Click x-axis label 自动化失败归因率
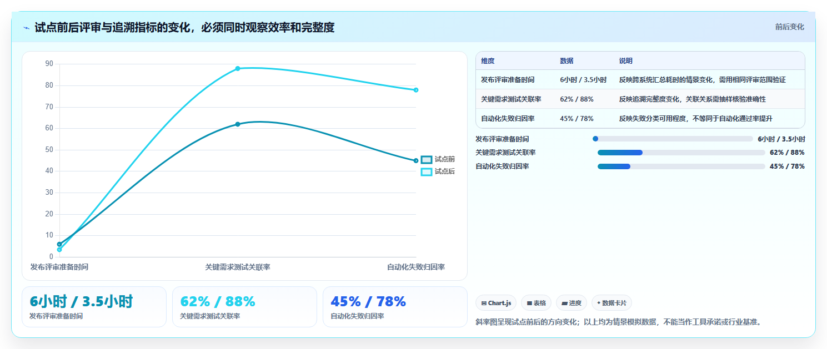 [416, 267]
